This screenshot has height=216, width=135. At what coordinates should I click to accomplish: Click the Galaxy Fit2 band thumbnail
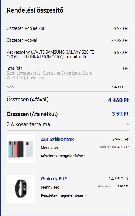pyautogui.click(x=21, y=189)
